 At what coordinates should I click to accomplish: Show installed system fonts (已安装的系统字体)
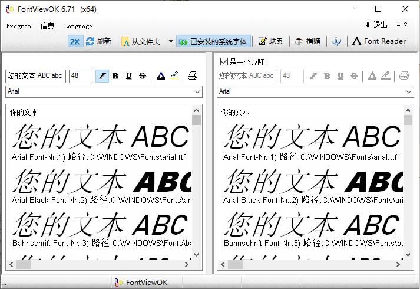pyautogui.click(x=213, y=41)
